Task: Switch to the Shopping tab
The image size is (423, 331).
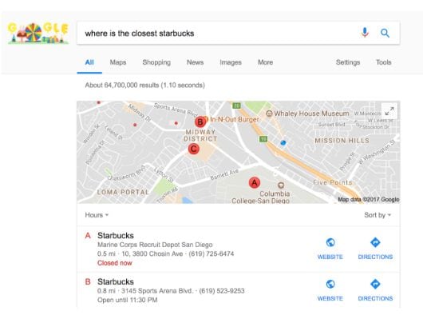Action: [156, 62]
